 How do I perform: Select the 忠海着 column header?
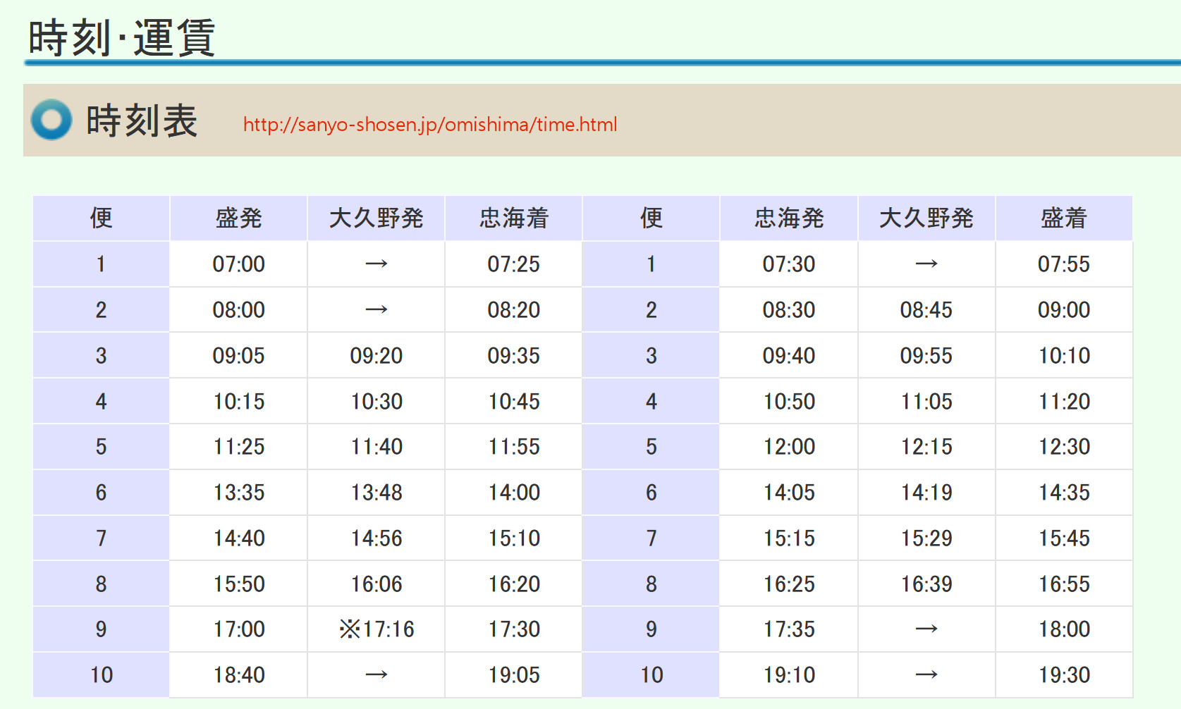point(514,218)
